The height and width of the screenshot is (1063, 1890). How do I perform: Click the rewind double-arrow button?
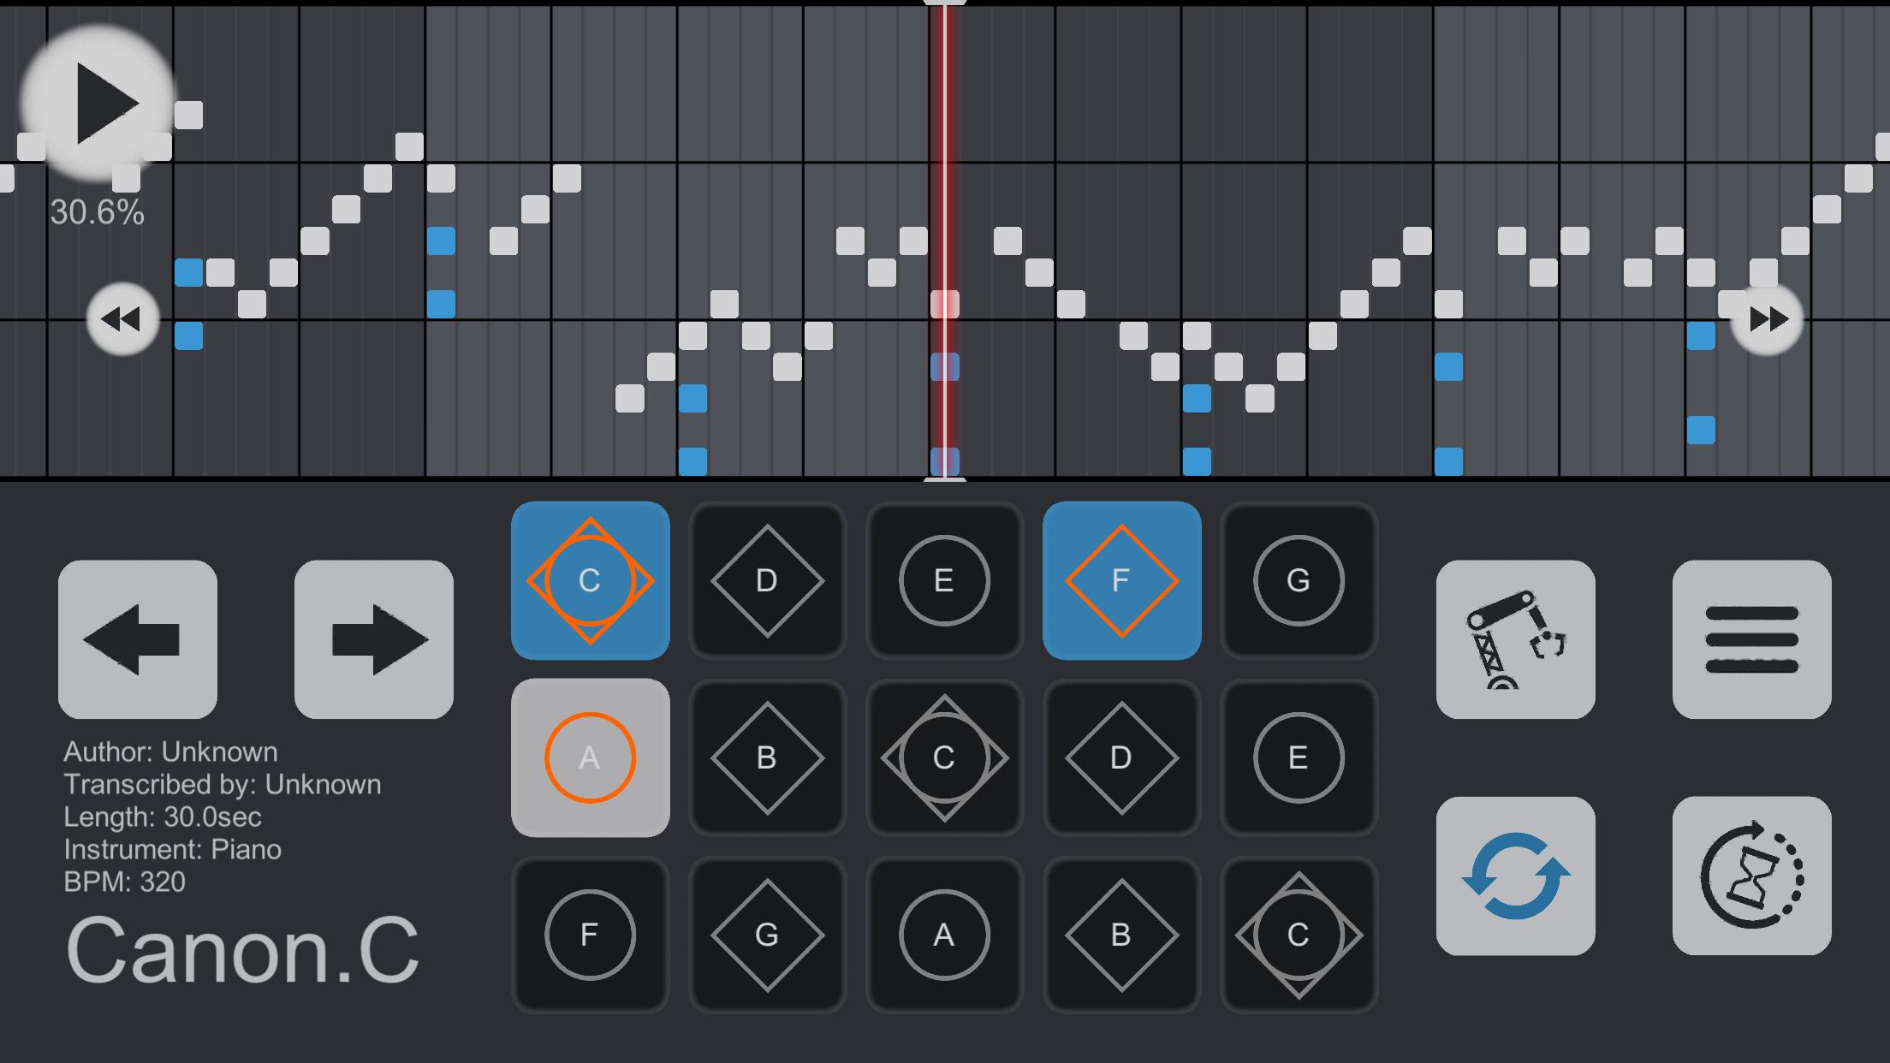[x=122, y=319]
